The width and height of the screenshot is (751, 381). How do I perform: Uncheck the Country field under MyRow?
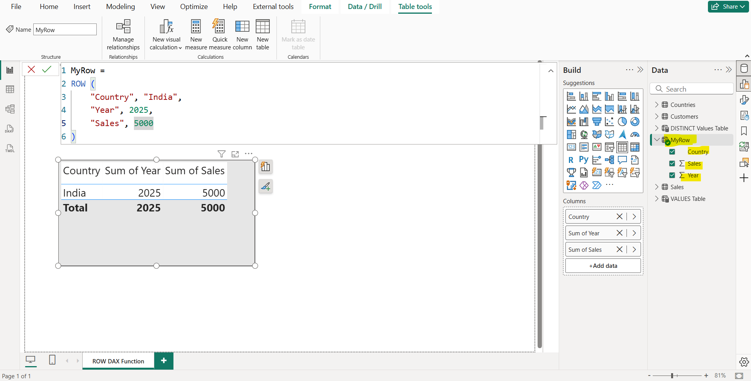coord(672,152)
